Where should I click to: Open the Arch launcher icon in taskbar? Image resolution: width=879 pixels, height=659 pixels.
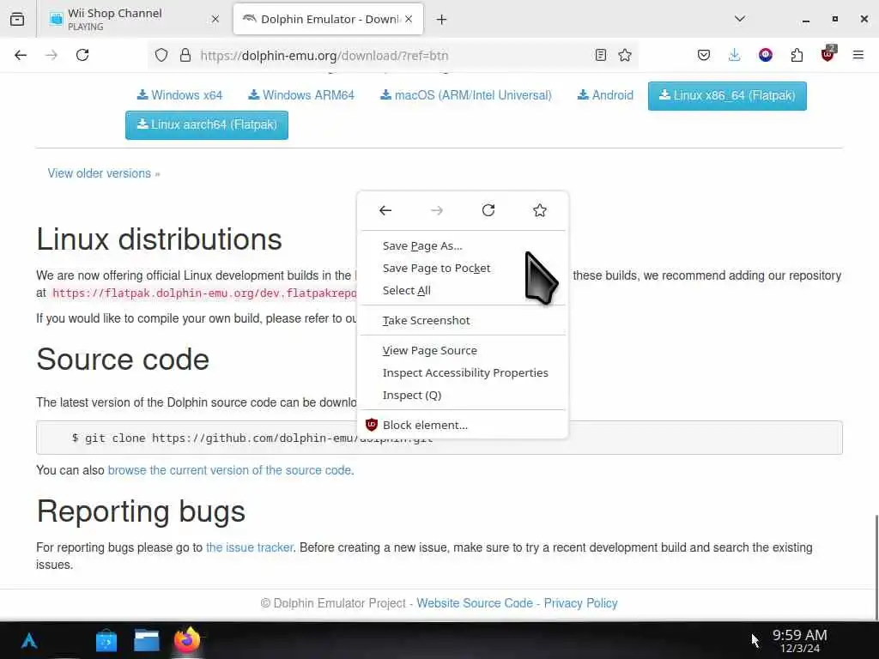click(x=29, y=640)
